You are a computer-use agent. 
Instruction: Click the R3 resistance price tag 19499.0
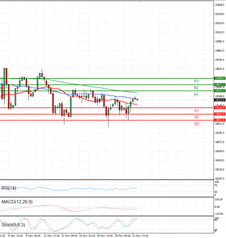pos(220,78)
